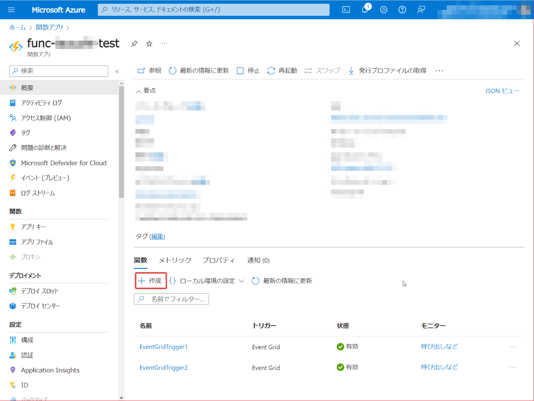Open the notifications bell
Screen dimensions: 534x401
pyautogui.click(x=365, y=10)
